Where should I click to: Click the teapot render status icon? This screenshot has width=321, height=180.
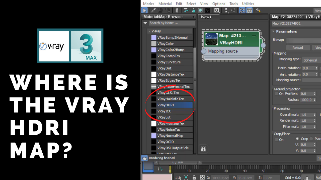[x=144, y=158]
